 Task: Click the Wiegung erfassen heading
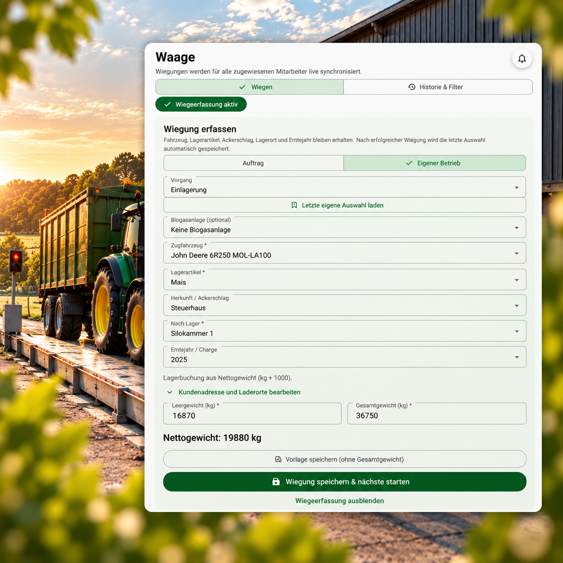coord(200,129)
